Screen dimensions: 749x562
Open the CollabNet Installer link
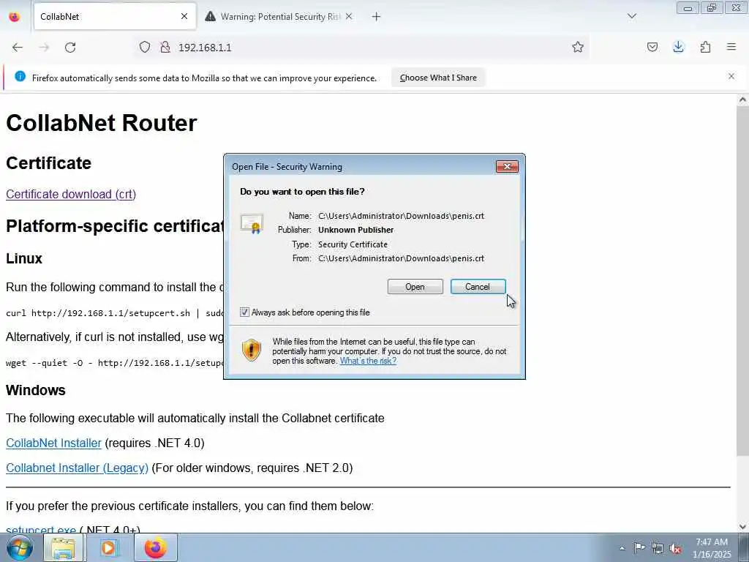(53, 443)
